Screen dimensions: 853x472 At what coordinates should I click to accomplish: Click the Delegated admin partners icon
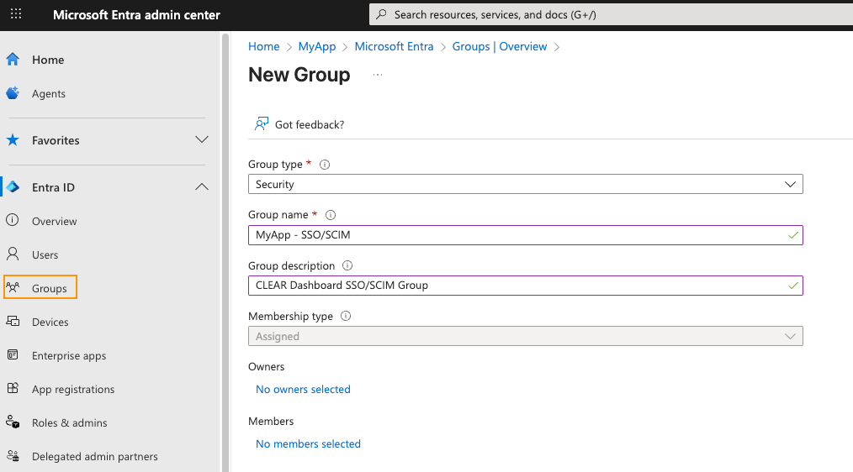13,456
